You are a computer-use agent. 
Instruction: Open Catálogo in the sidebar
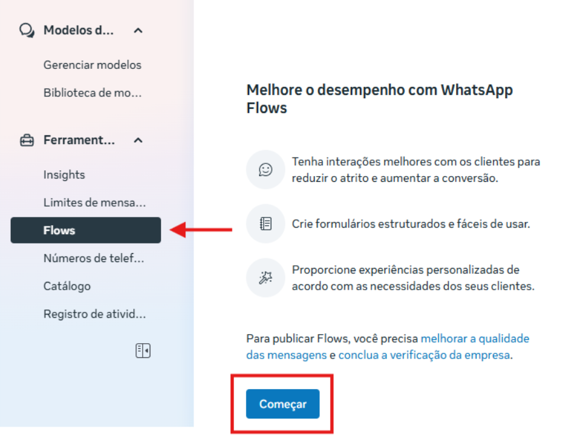(67, 286)
